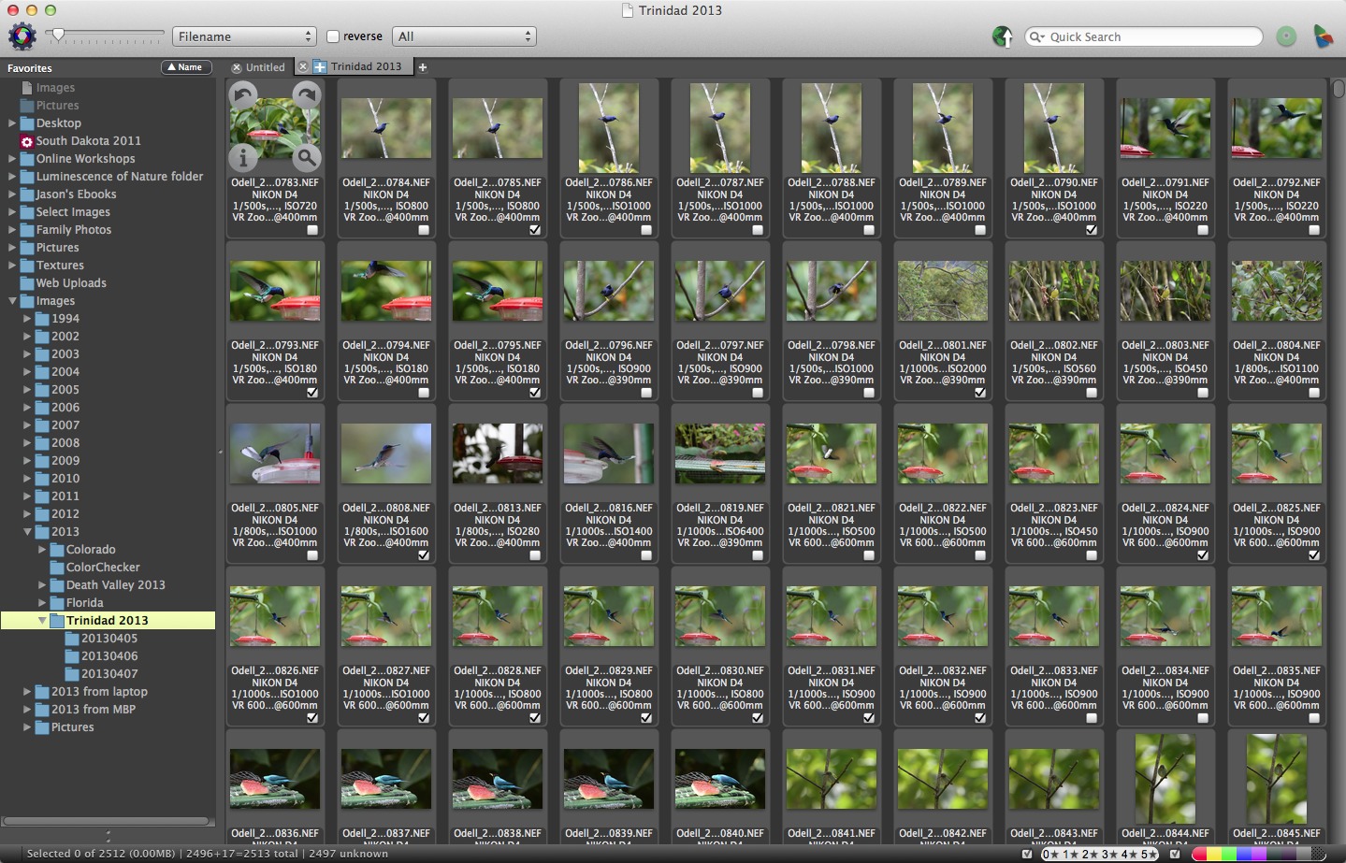Screen dimensions: 1346x863
Task: Open Quick Search magnifier options
Action: (1036, 36)
